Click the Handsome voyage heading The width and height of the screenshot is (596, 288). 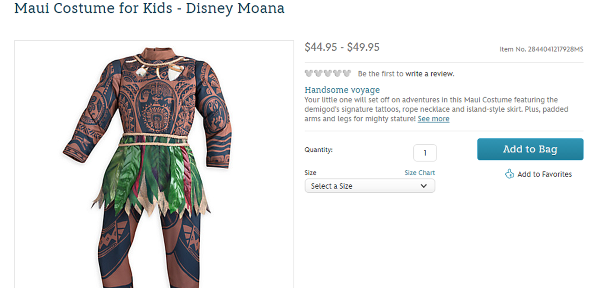coord(342,90)
